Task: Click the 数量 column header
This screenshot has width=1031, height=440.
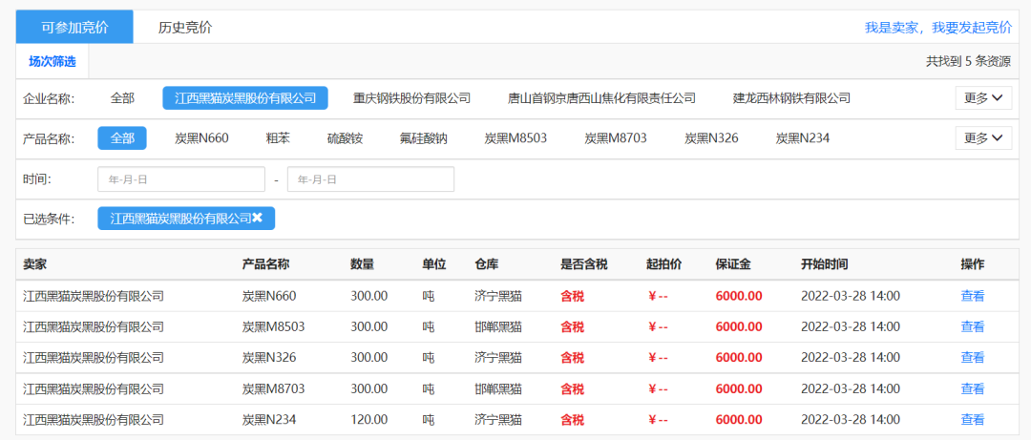Action: 363,264
